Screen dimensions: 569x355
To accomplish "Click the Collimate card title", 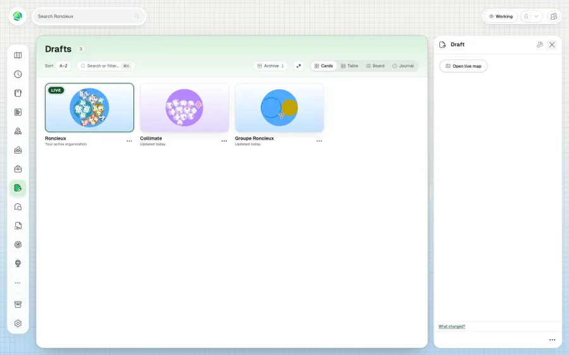I will [151, 138].
